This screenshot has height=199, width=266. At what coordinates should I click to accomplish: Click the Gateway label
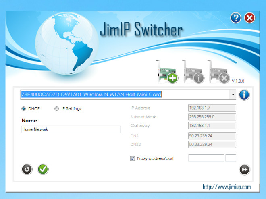[x=140, y=126]
